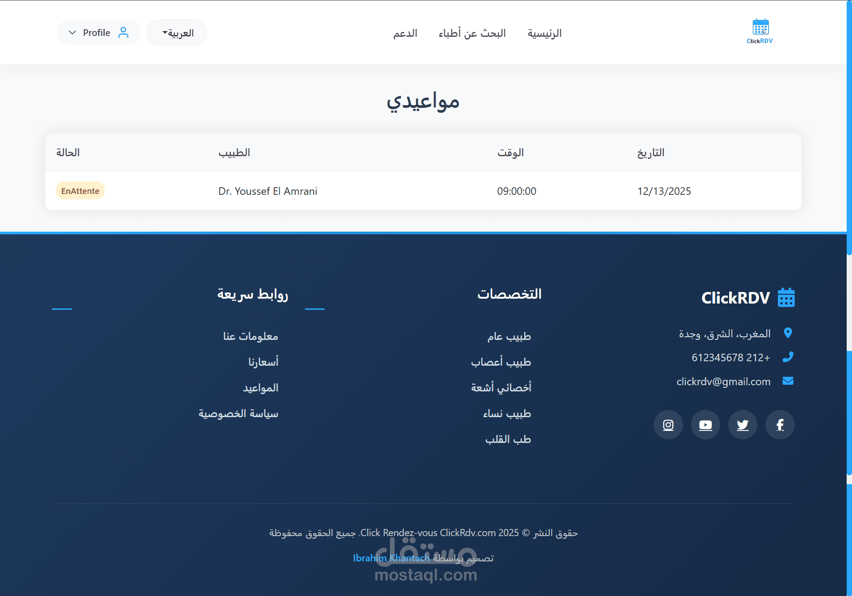Click the footer ClickRDV calendar icon
This screenshot has width=852, height=596.
(x=786, y=297)
